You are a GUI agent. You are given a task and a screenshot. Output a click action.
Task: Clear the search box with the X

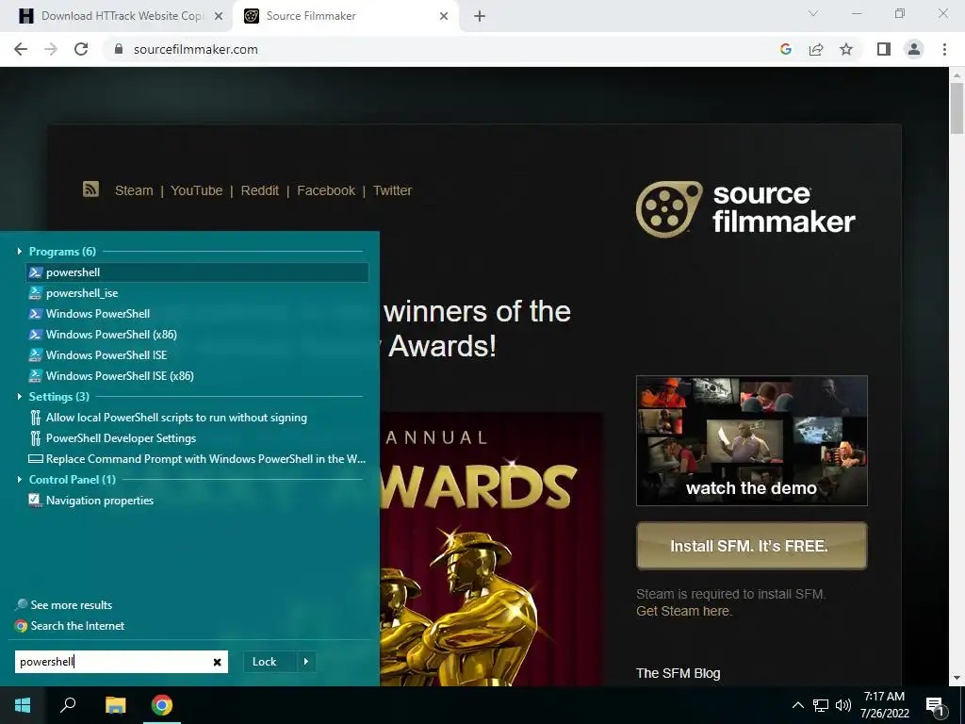click(x=218, y=662)
